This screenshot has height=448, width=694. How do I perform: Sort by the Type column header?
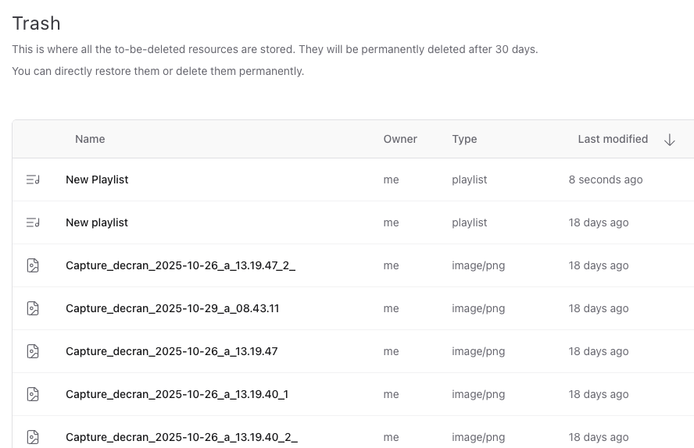(x=464, y=139)
